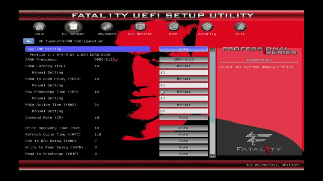Select the RAS# Active Time (tRAS) label
This screenshot has height=181, width=323.
(x=51, y=105)
